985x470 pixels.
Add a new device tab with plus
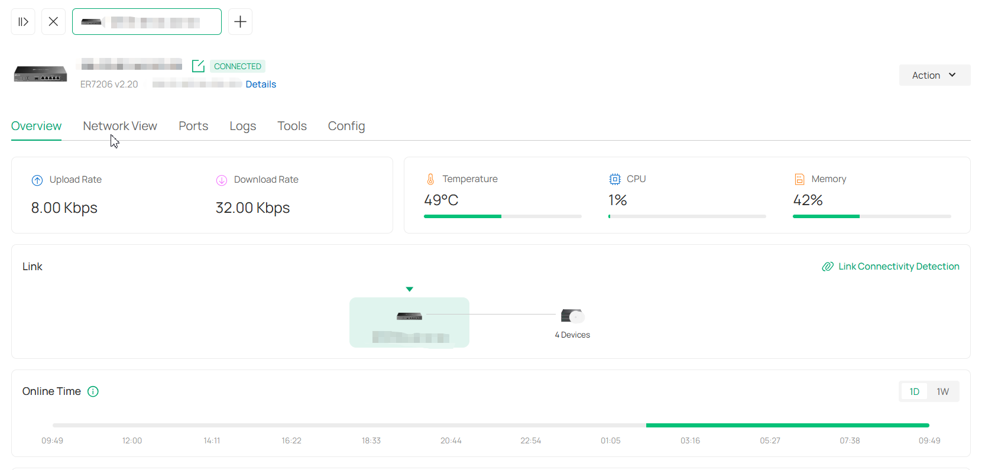240,22
